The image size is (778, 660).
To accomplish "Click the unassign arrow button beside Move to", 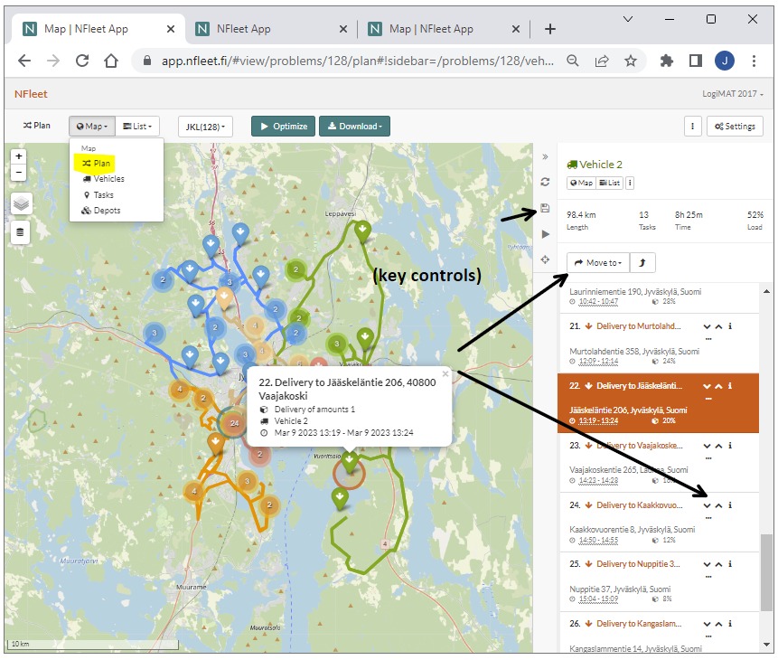I will point(642,263).
